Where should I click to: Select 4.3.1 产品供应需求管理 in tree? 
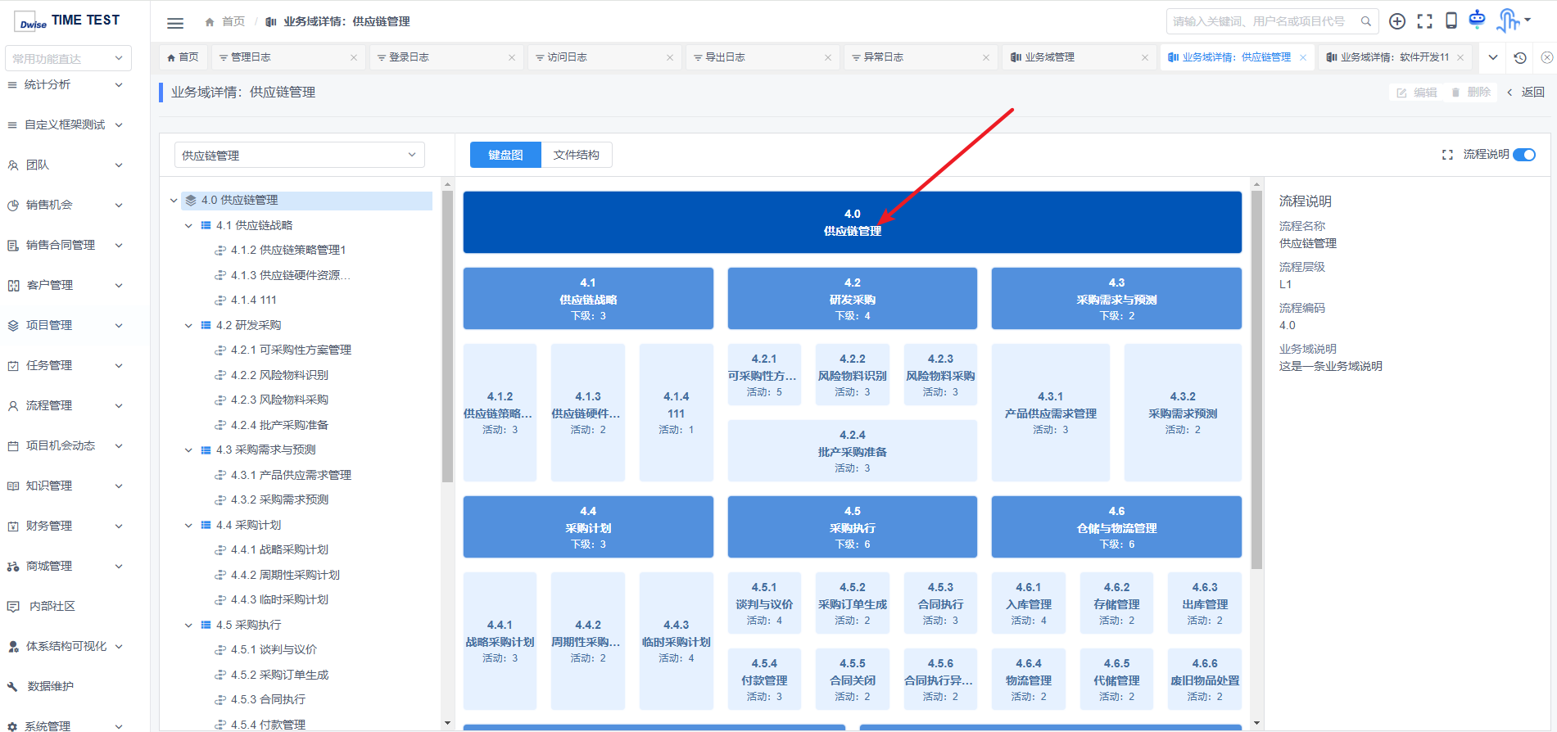pos(291,475)
